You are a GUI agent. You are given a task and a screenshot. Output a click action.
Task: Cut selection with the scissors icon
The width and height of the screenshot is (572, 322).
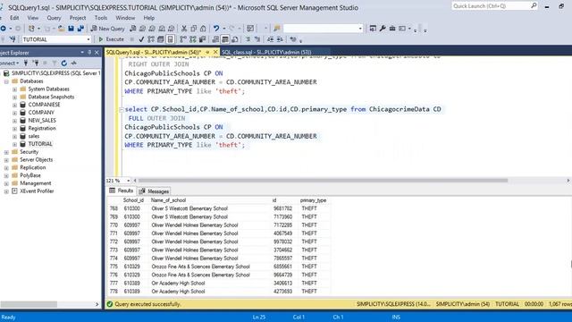[x=184, y=29]
